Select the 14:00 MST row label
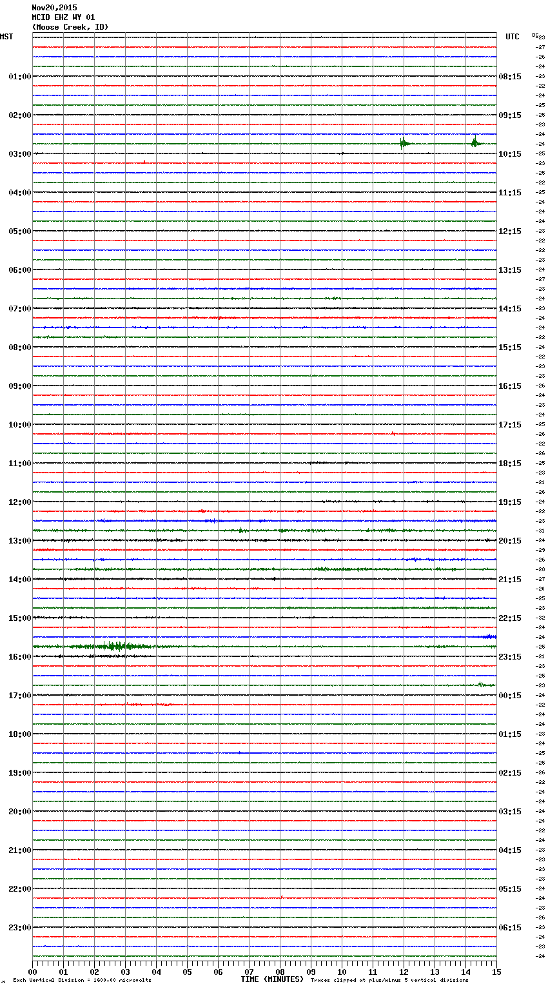The image size is (548, 989). (20, 580)
